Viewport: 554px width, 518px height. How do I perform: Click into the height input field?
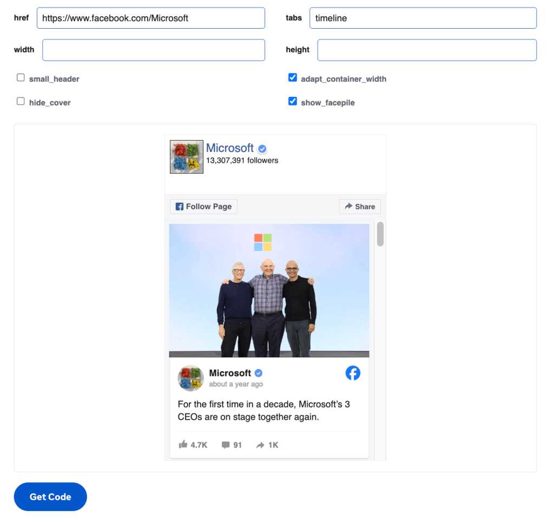[427, 50]
